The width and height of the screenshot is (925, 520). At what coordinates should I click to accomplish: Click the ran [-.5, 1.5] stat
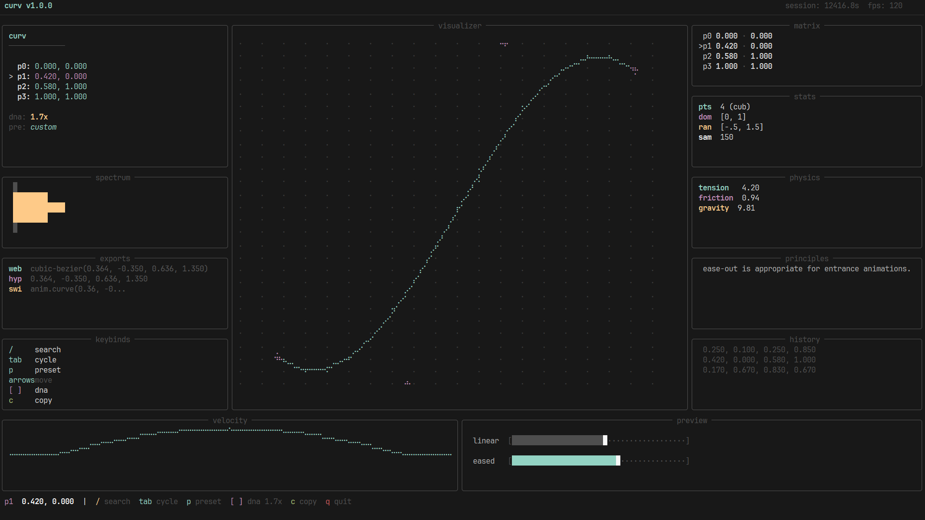coord(731,127)
